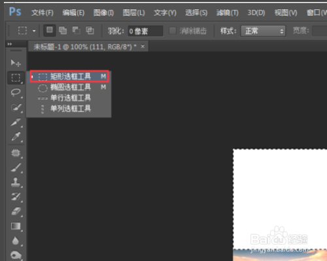Open the 3D(D) menu
This screenshot has width=327, height=261.
click(256, 13)
